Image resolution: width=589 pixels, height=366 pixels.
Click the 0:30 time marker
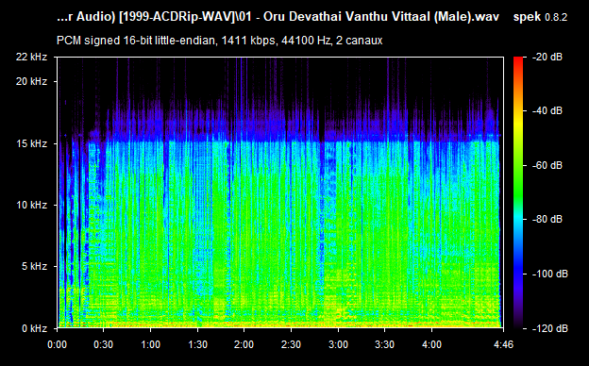(x=104, y=344)
